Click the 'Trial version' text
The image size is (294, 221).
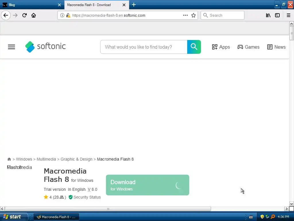pyautogui.click(x=55, y=189)
